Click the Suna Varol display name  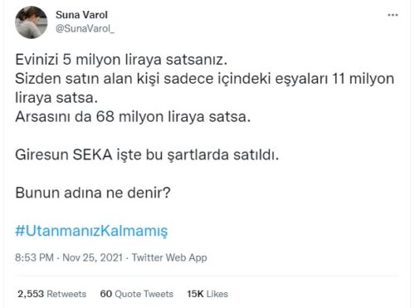point(81,15)
